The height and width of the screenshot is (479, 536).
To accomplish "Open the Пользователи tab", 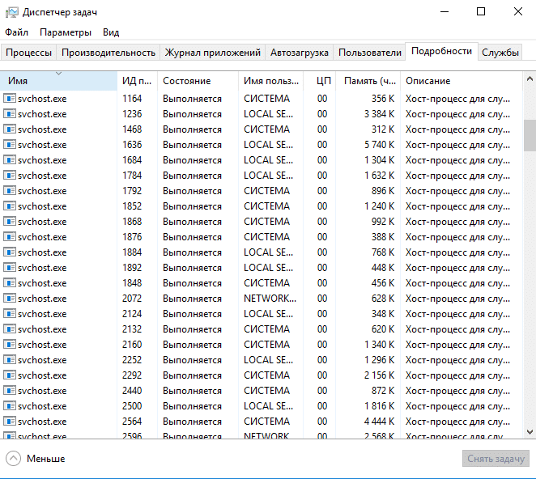I will pyautogui.click(x=370, y=53).
